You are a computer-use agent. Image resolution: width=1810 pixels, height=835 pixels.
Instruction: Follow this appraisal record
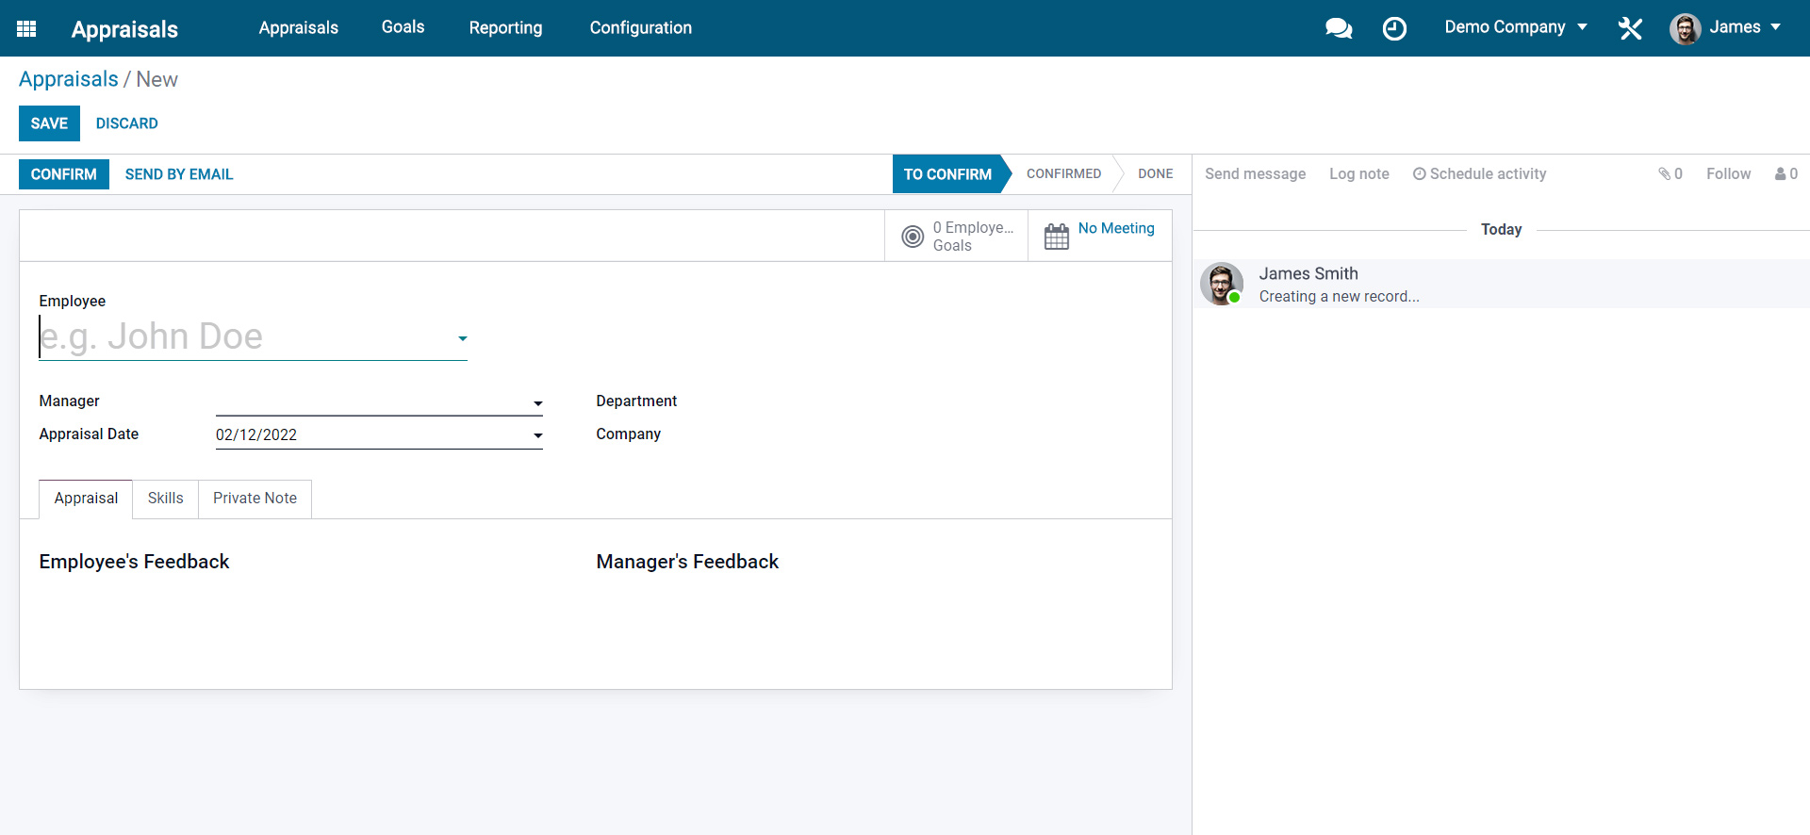point(1728,174)
